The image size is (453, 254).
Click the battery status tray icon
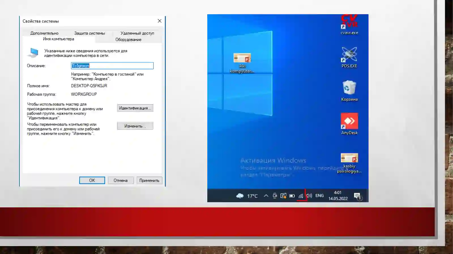292,196
